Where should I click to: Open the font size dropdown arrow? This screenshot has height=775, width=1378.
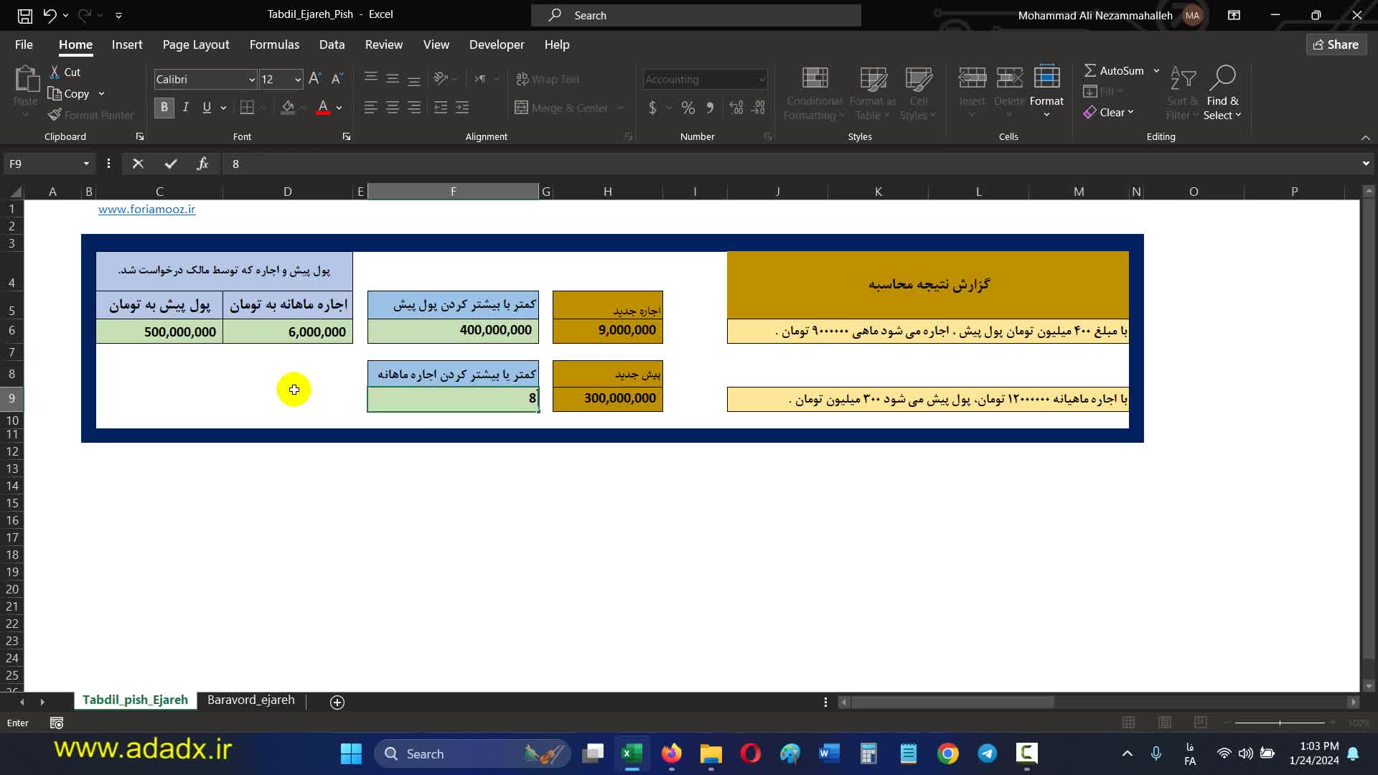click(x=296, y=80)
